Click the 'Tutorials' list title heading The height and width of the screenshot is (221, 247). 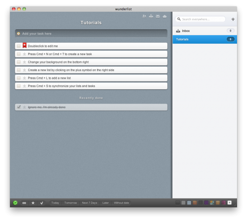pyautogui.click(x=91, y=23)
